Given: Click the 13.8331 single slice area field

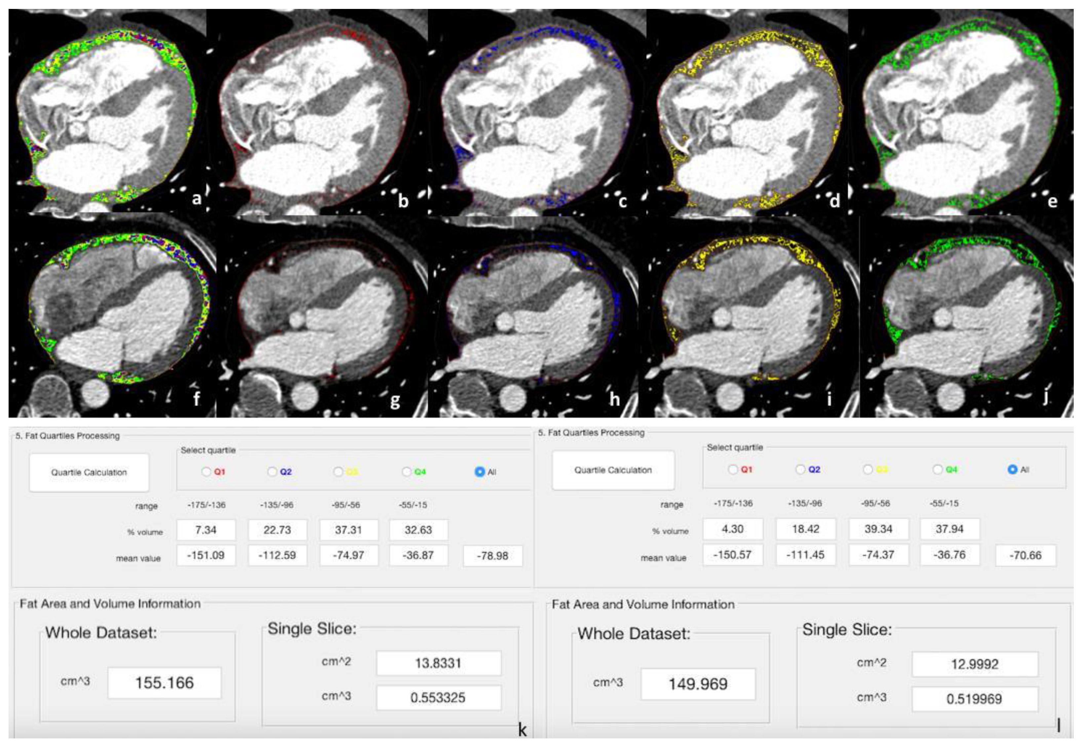Looking at the screenshot, I should pos(438,663).
